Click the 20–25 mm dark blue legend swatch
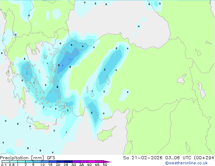The height and width of the screenshot is (166, 215). click(x=61, y=162)
